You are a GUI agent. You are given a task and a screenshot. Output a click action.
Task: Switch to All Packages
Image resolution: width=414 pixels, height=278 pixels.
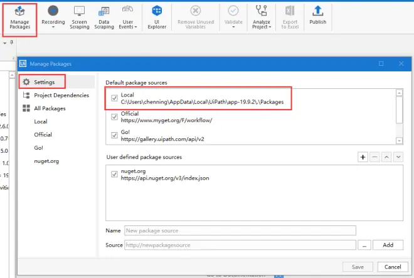(x=44, y=108)
